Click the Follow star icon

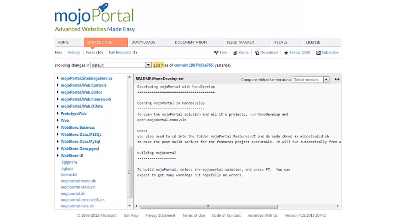286,53
